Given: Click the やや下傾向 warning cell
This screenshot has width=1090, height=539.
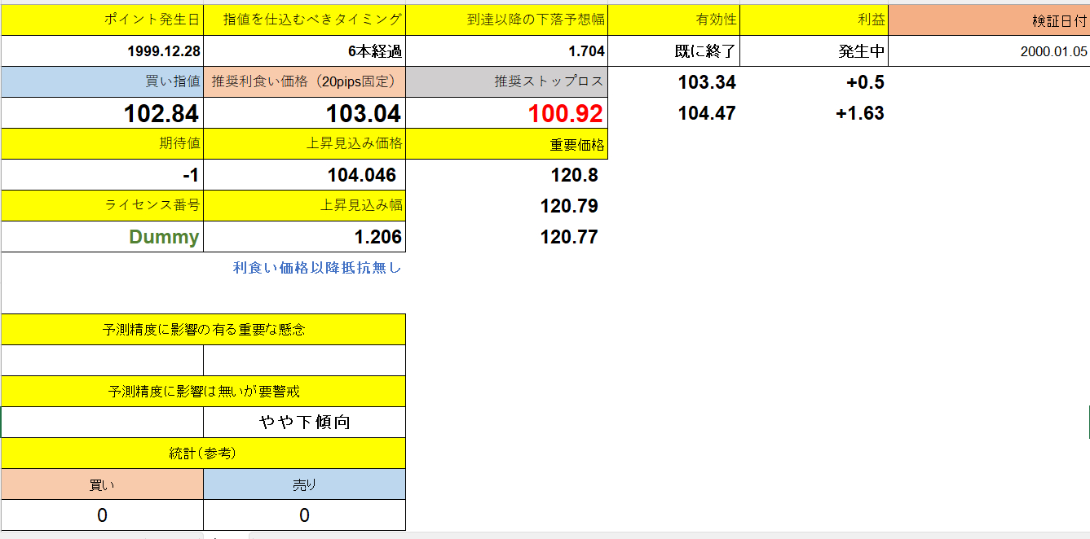Looking at the screenshot, I should pos(304,422).
